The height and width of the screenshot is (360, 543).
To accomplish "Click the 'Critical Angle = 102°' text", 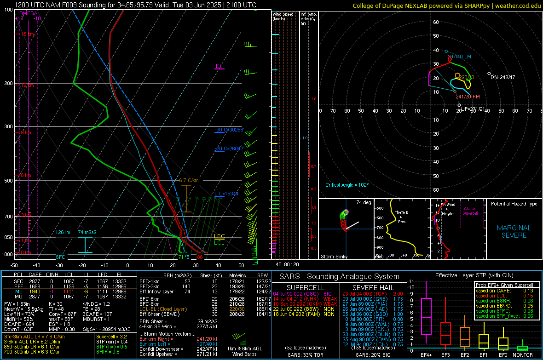I will [x=347, y=185].
